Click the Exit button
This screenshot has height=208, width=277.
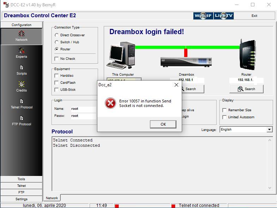[x=254, y=16]
